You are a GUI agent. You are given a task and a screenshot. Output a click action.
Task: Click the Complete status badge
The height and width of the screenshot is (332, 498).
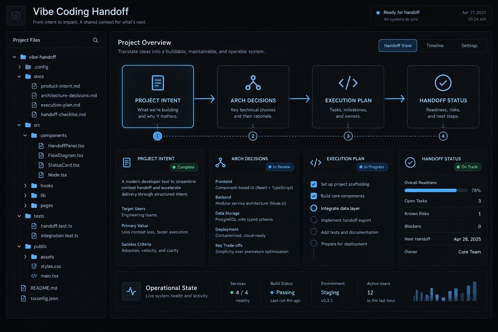click(184, 167)
